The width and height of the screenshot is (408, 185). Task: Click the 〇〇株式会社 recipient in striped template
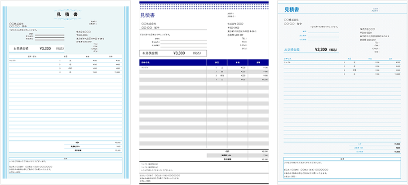point(18,24)
